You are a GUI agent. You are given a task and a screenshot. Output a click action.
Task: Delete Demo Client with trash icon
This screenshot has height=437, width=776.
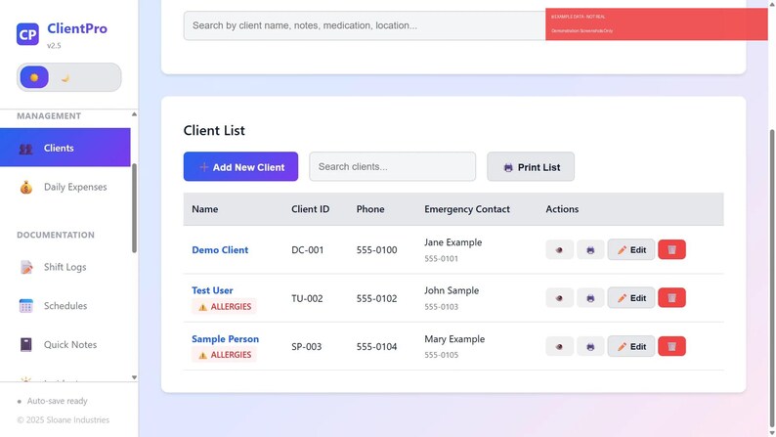click(671, 249)
